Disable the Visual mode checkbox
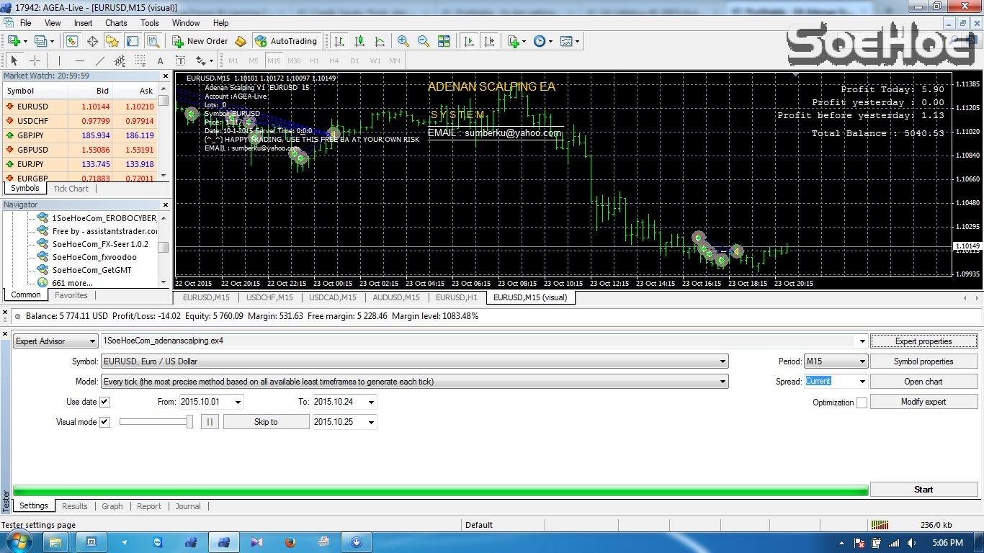This screenshot has height=553, width=984. click(x=104, y=422)
